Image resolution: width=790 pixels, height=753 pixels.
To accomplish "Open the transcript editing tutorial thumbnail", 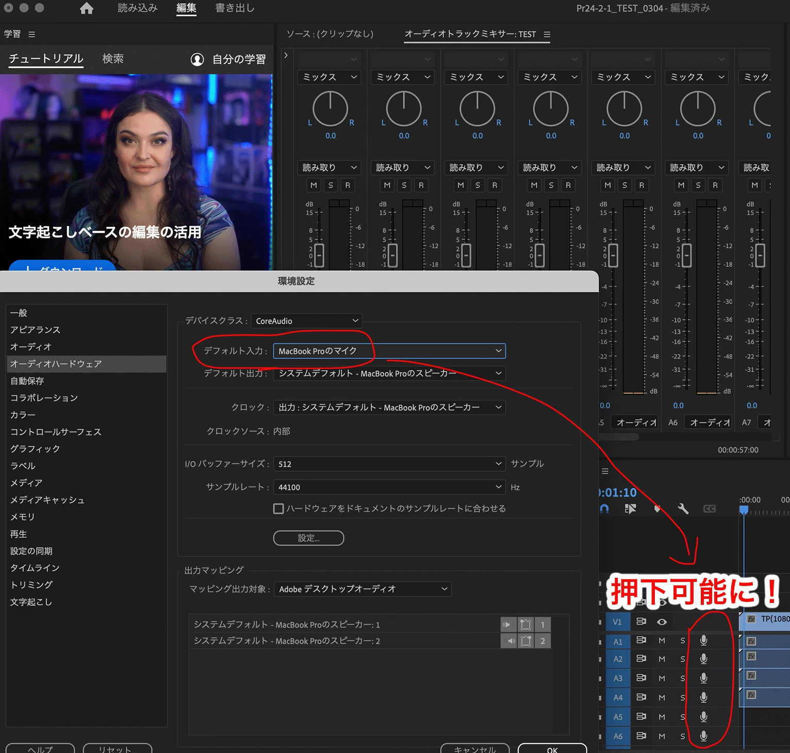I will pos(136,172).
